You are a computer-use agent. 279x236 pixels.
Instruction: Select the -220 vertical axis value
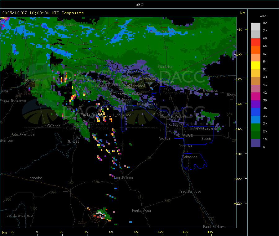tap(239, 204)
